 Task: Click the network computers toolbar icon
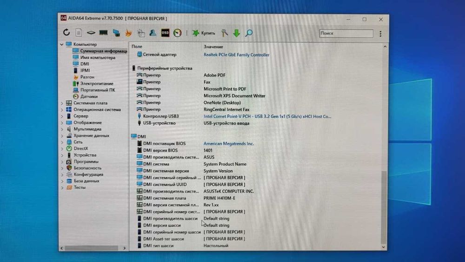(116, 33)
